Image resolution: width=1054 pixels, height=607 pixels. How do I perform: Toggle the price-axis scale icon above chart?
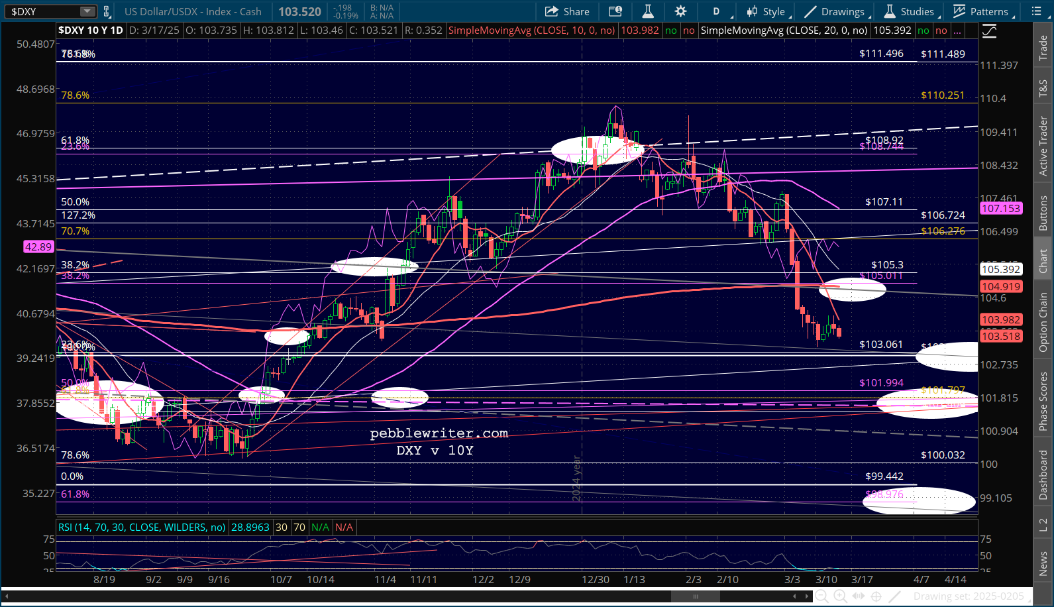(x=990, y=31)
